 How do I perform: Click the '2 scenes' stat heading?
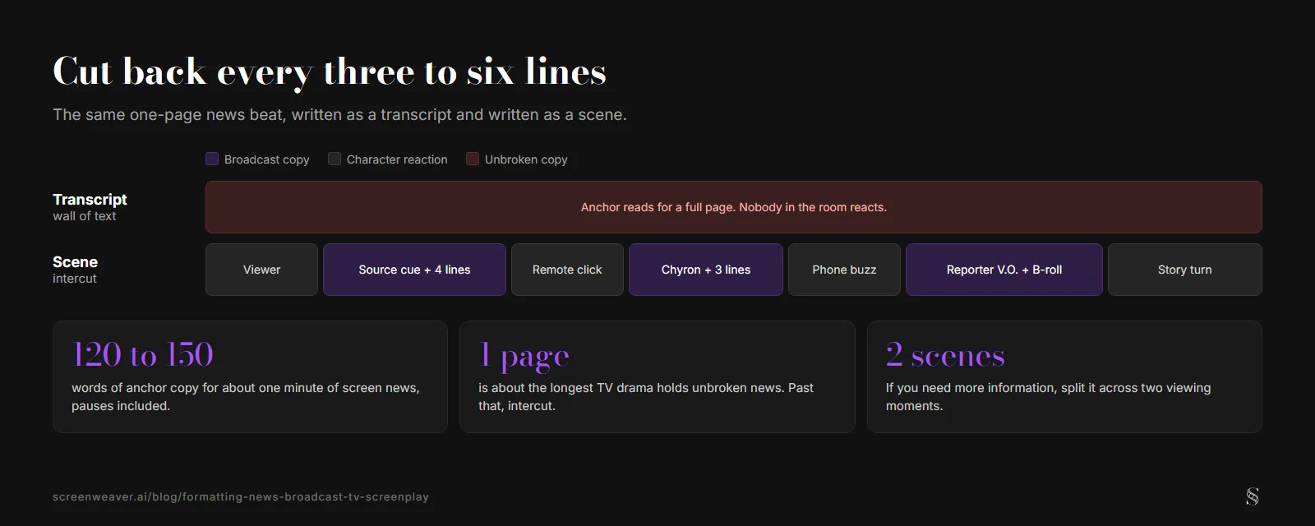point(945,354)
